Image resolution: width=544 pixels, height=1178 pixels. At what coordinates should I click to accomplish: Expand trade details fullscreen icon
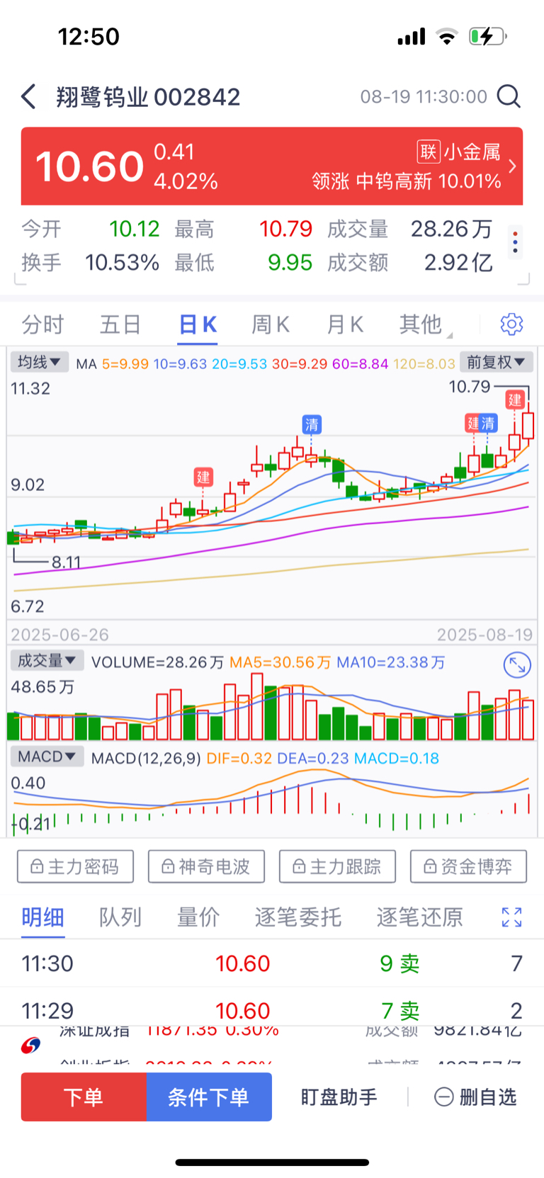click(511, 917)
